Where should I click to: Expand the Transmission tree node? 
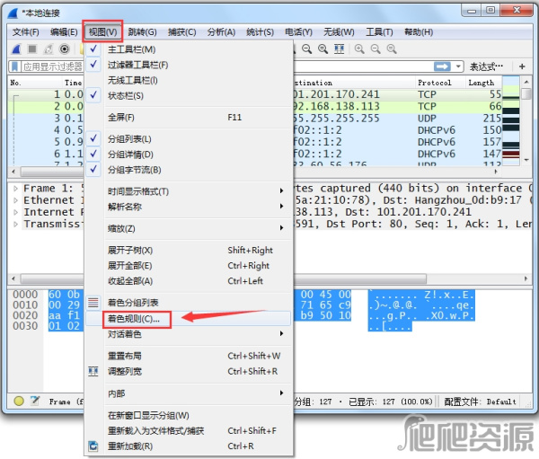(15, 225)
